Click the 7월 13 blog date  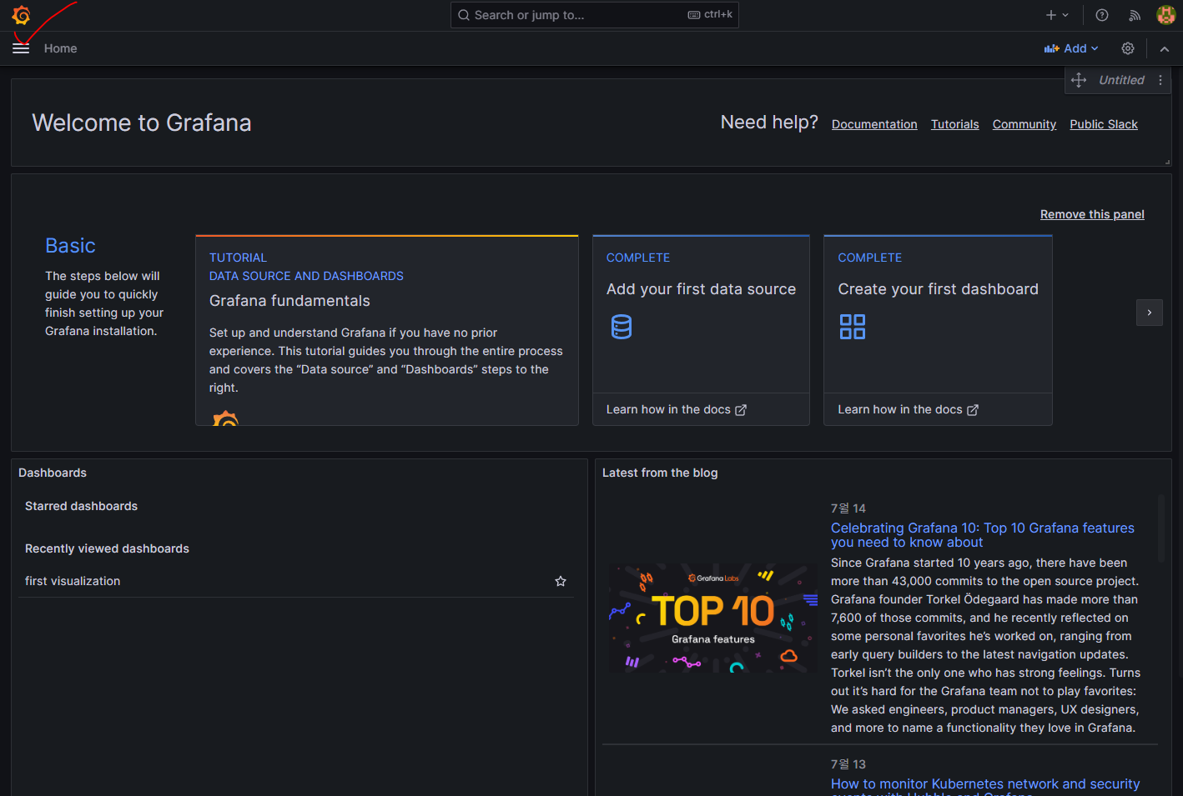(848, 764)
